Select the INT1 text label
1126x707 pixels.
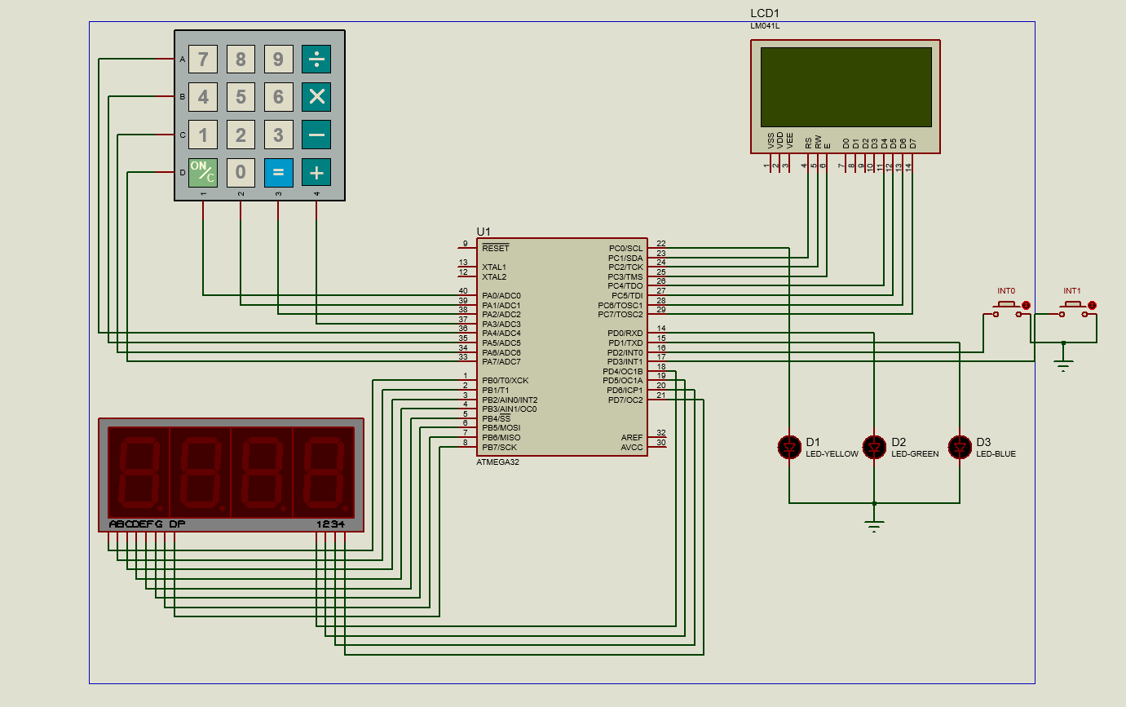pos(1072,291)
